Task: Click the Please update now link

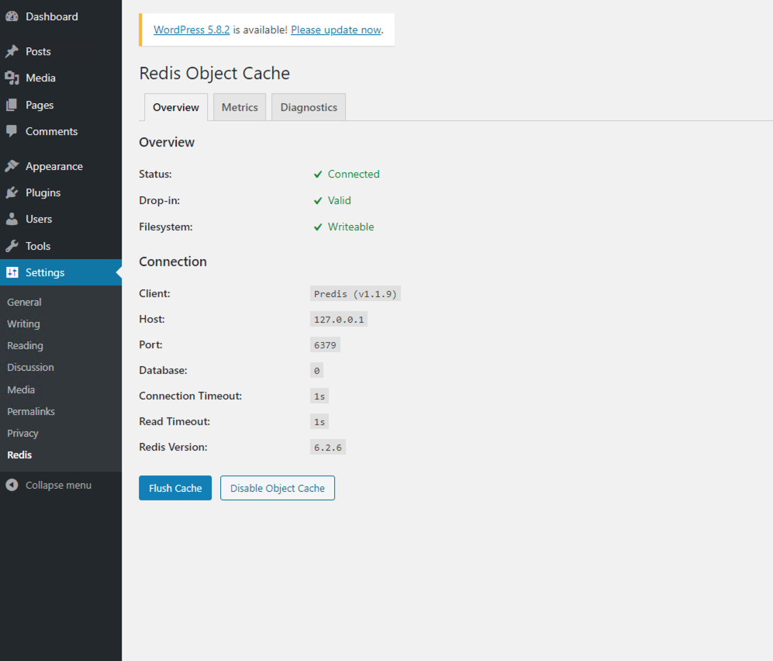Action: pyautogui.click(x=336, y=29)
